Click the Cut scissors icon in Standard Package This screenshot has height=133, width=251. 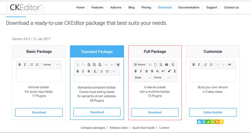78,65
